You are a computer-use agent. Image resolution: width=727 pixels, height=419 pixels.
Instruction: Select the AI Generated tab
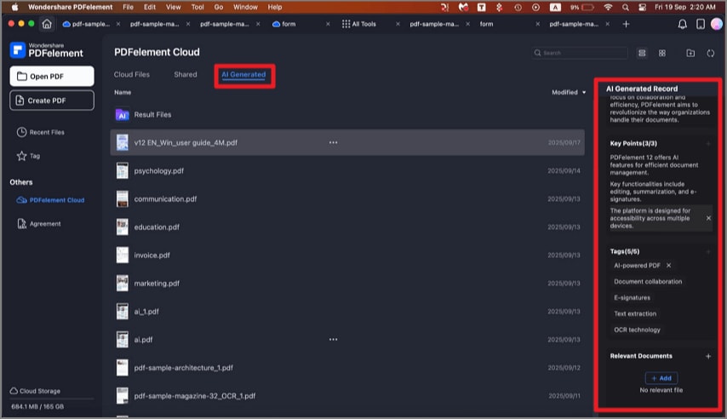click(243, 75)
